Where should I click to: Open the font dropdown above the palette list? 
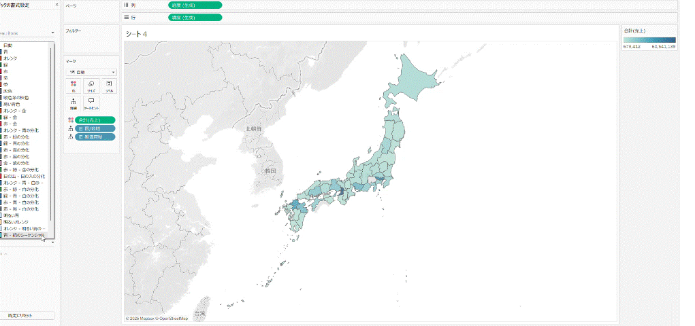(27, 33)
